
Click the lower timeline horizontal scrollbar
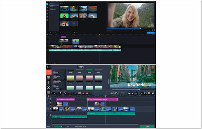point(95,124)
